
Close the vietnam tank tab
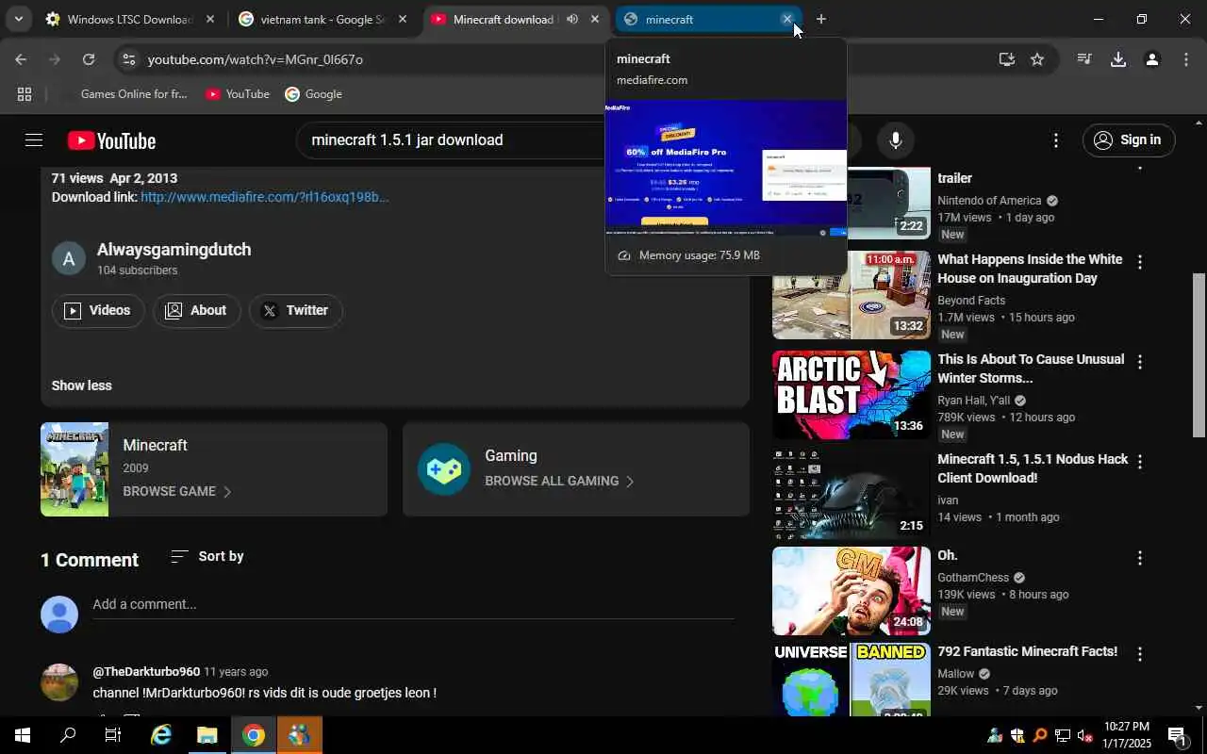point(403,19)
